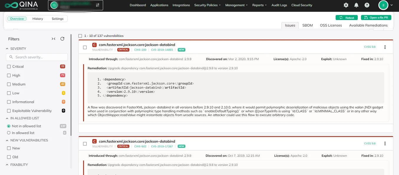399x175 pixels.
Task: Click the QINA logo
Action: [21, 5]
